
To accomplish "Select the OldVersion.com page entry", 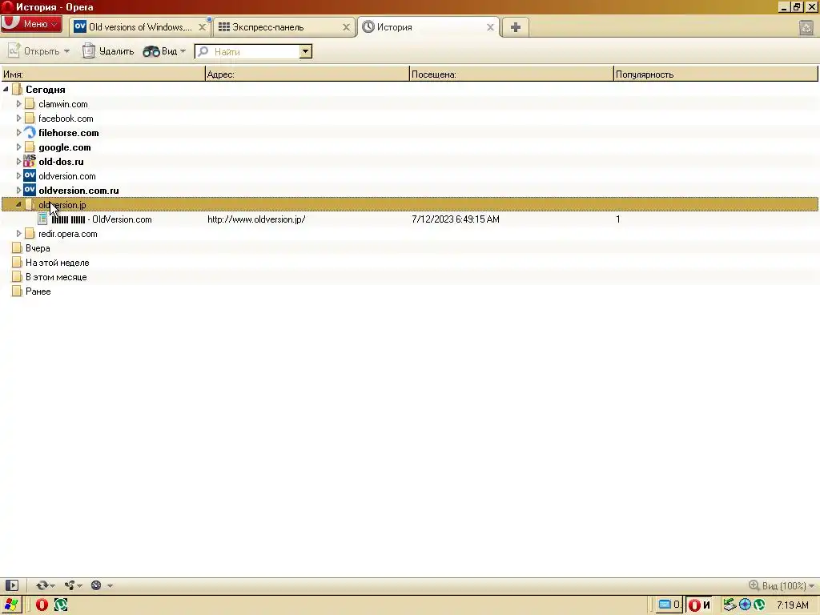I will coord(102,219).
